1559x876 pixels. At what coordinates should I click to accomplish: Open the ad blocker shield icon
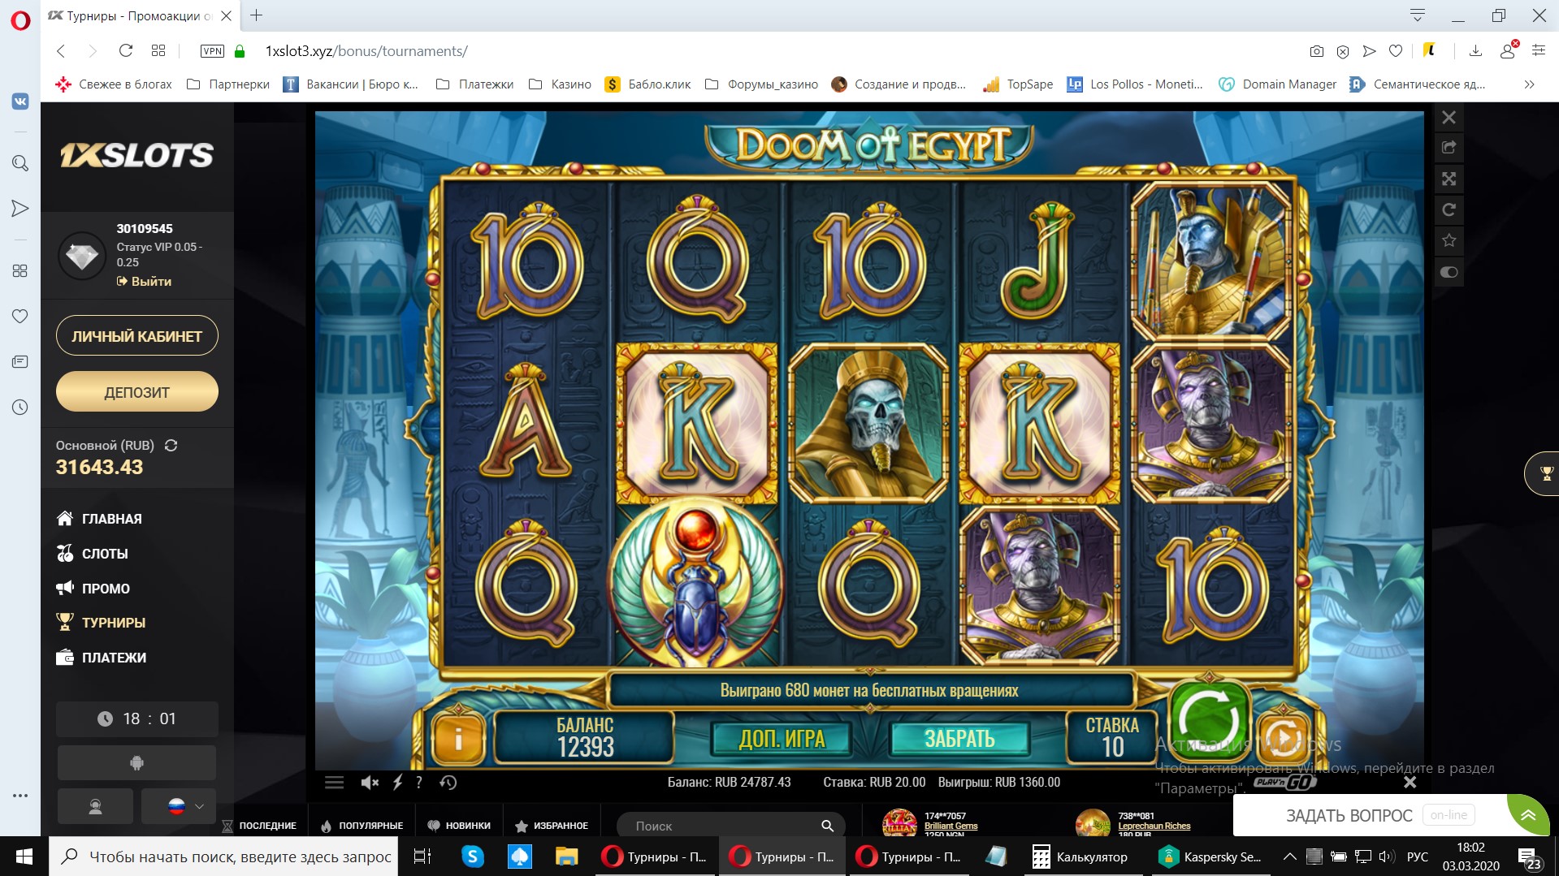1343,51
